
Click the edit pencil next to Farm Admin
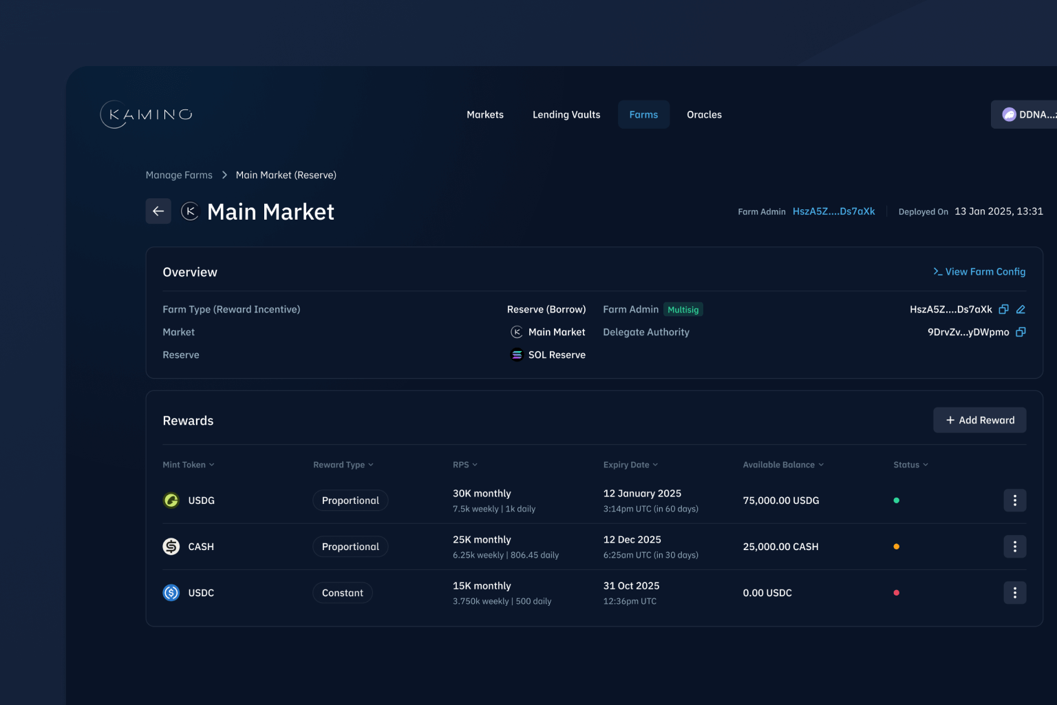pos(1021,309)
